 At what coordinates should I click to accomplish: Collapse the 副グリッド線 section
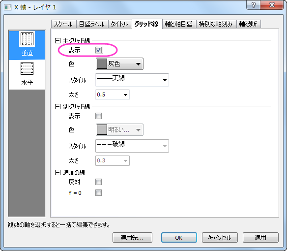point(57,106)
